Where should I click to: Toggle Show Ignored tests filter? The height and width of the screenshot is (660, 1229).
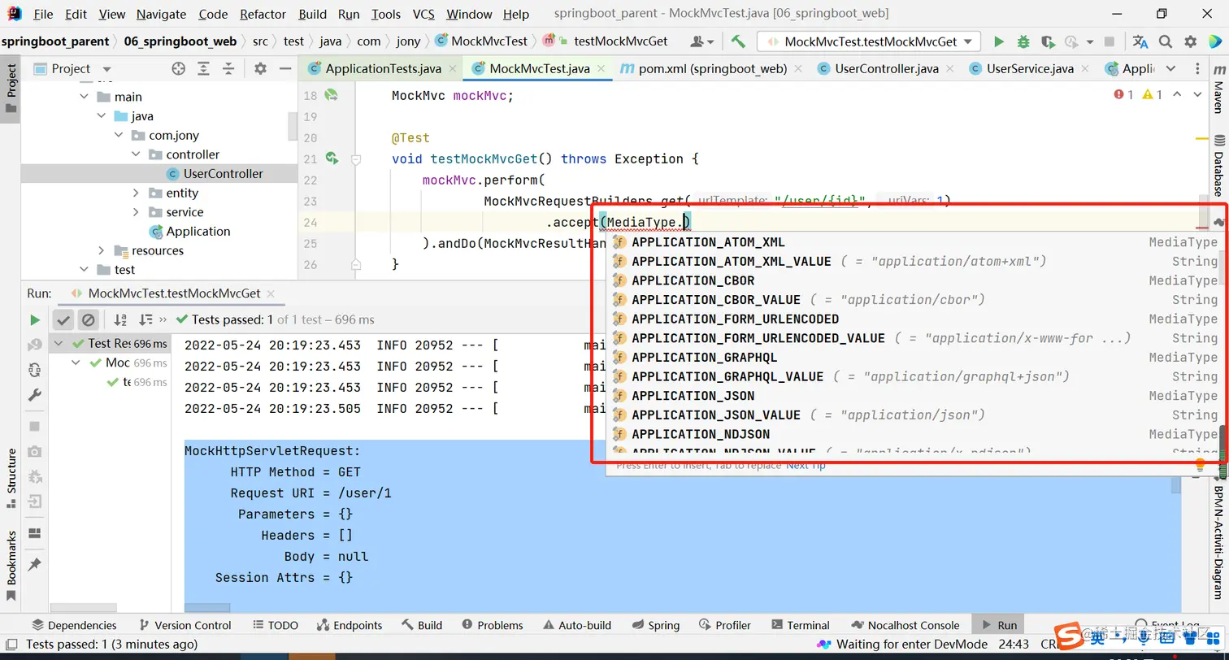[89, 319]
